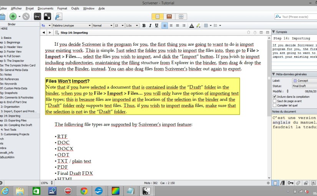Check Compiler tel quel
This screenshot has height=196, width=317.
point(275,105)
